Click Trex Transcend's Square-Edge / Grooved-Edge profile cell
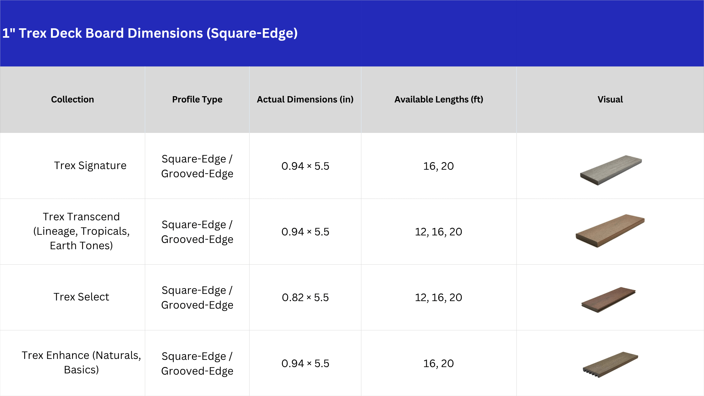Image resolution: width=704 pixels, height=396 pixels. [x=197, y=232]
